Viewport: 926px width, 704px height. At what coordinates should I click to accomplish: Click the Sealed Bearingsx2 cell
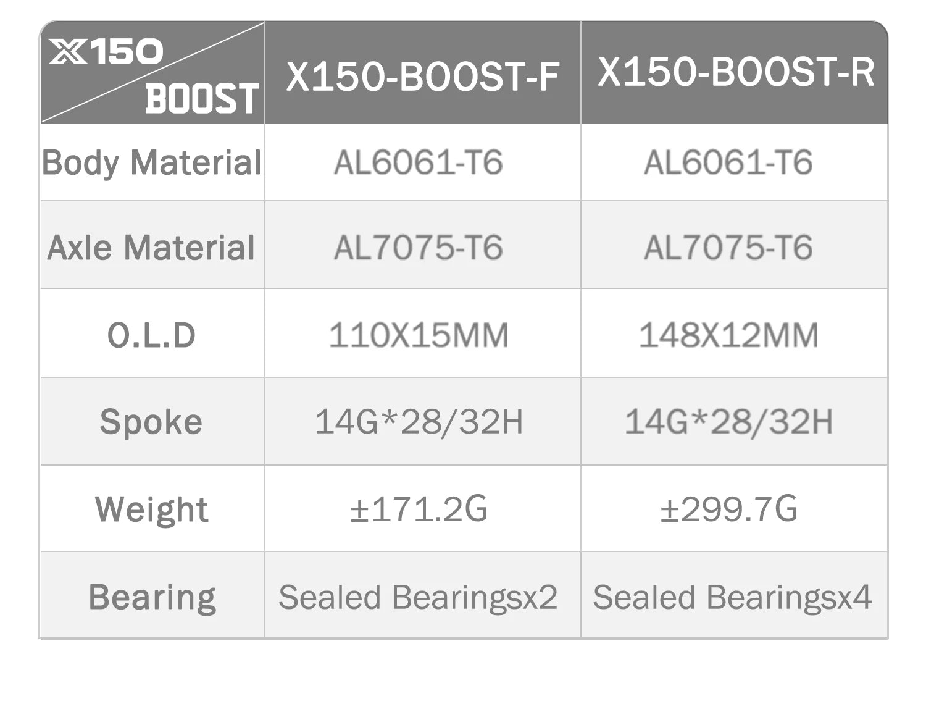418,597
